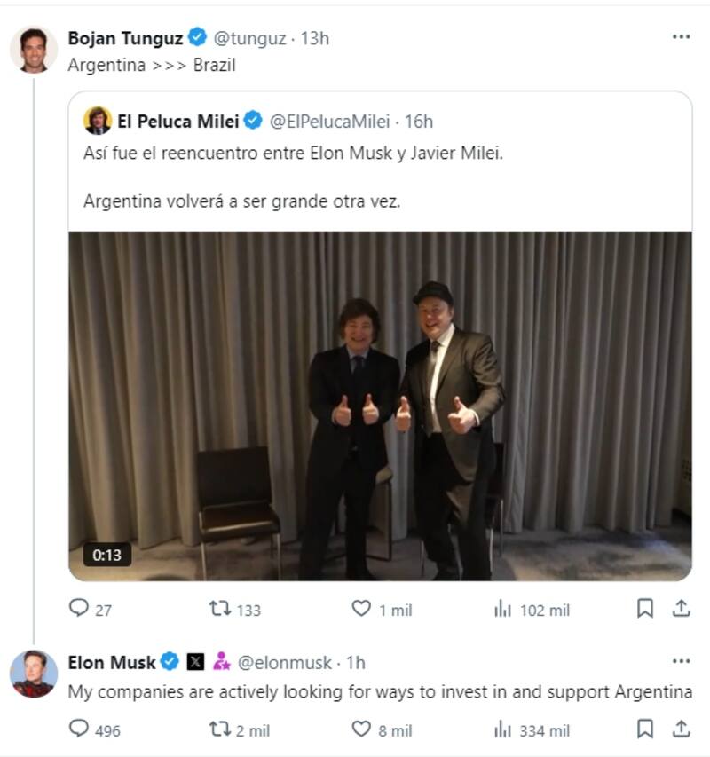Like Bojan Tunguz's tweet
The height and width of the screenshot is (757, 710).
click(x=361, y=609)
